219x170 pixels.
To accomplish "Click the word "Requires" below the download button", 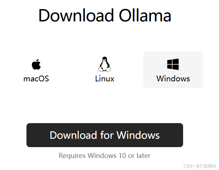I will click(x=72, y=156).
